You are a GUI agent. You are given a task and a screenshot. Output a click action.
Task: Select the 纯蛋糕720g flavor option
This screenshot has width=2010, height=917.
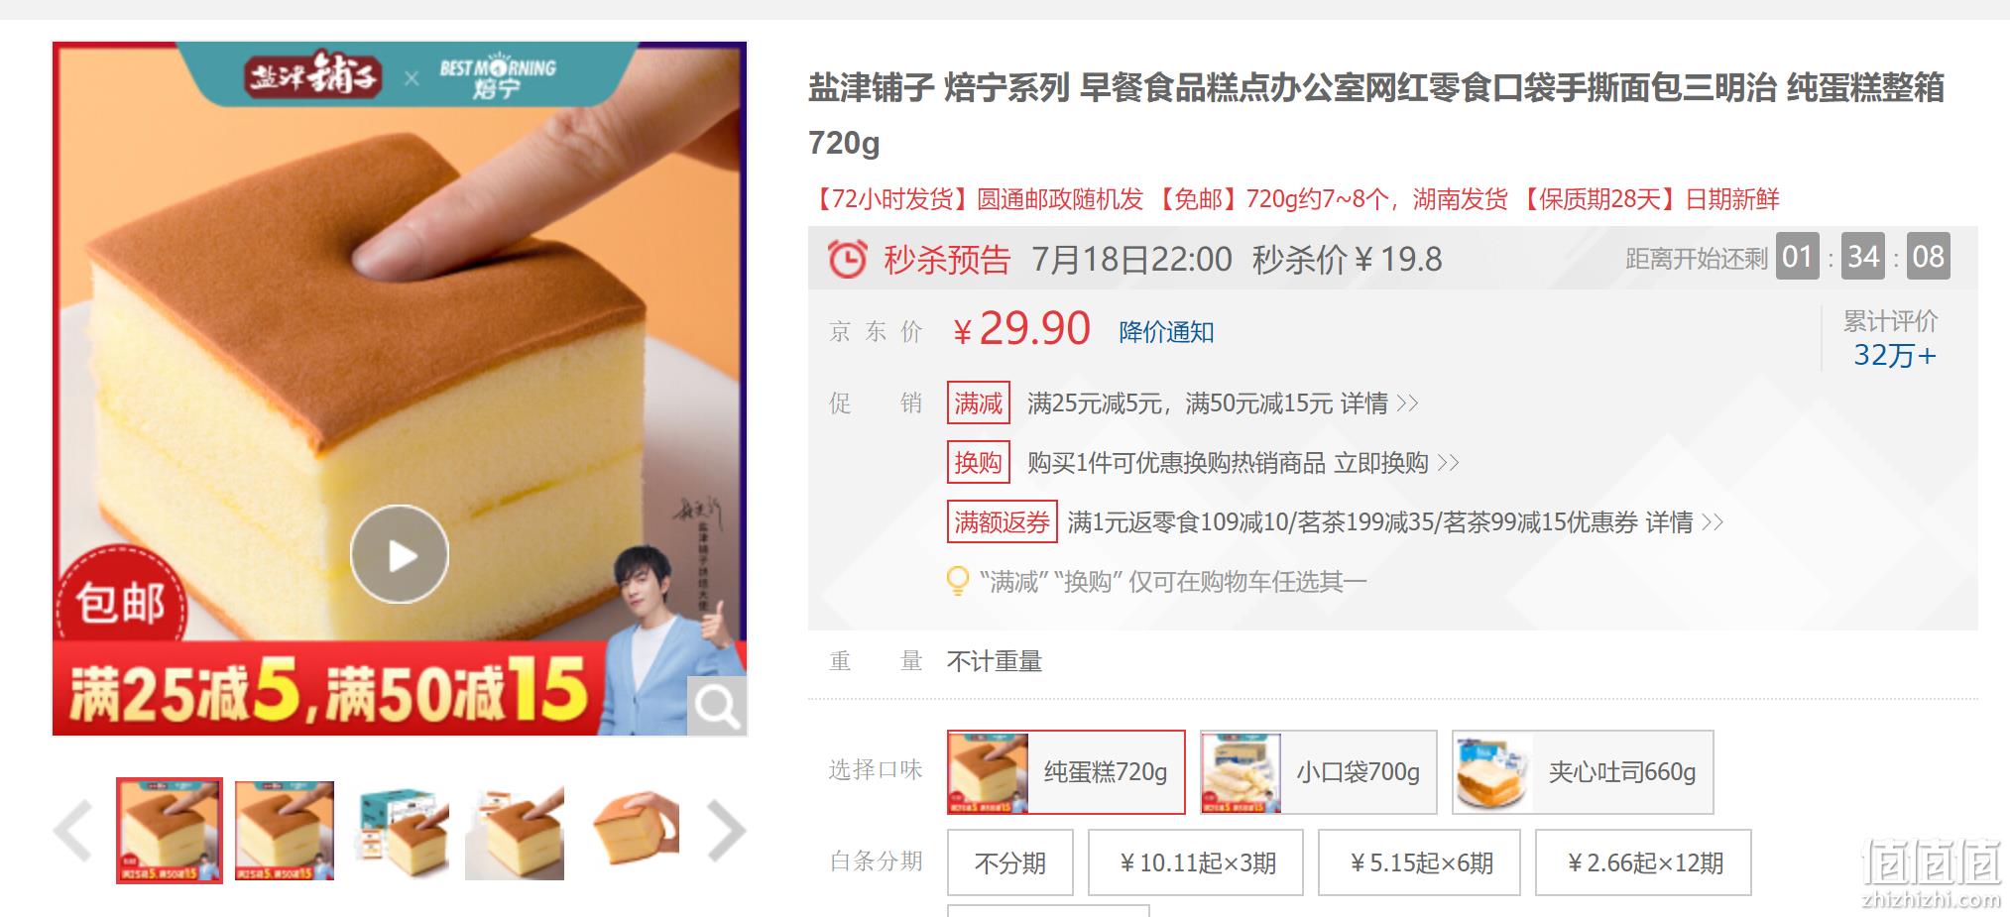pyautogui.click(x=1066, y=772)
